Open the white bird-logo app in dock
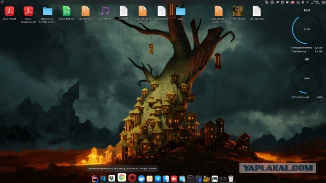 pyautogui.click(x=112, y=178)
